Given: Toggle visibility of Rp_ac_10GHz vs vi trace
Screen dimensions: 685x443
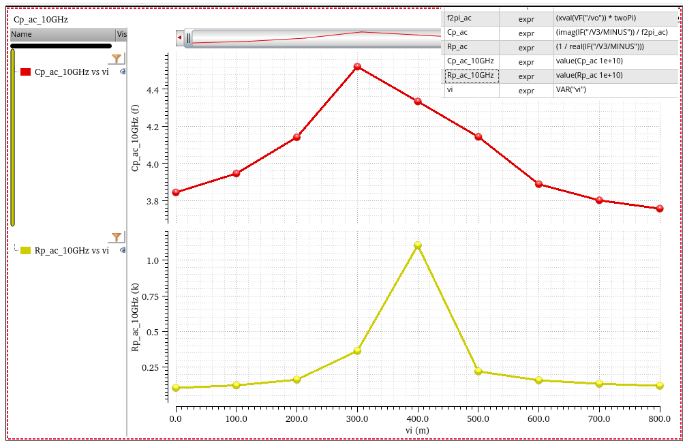Looking at the screenshot, I should coord(123,250).
